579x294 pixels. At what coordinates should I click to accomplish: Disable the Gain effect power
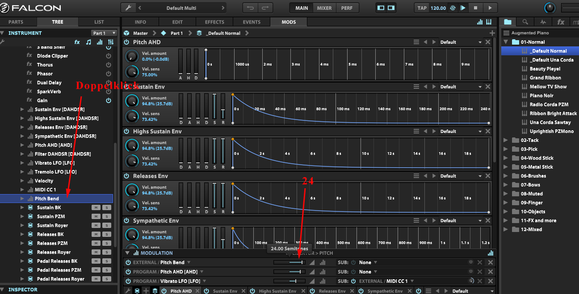pos(108,100)
